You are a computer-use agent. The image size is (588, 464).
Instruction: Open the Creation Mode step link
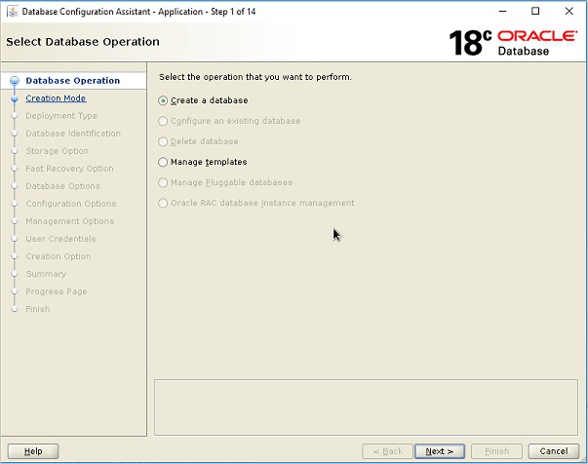click(x=56, y=98)
